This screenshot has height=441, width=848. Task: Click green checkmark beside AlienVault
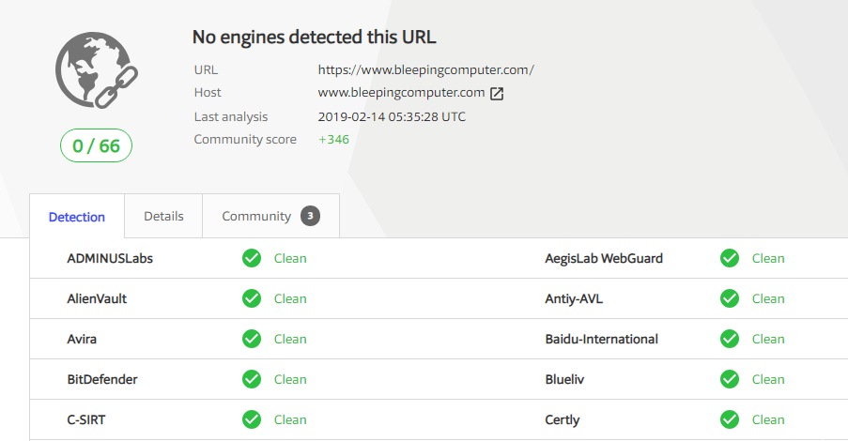point(252,298)
